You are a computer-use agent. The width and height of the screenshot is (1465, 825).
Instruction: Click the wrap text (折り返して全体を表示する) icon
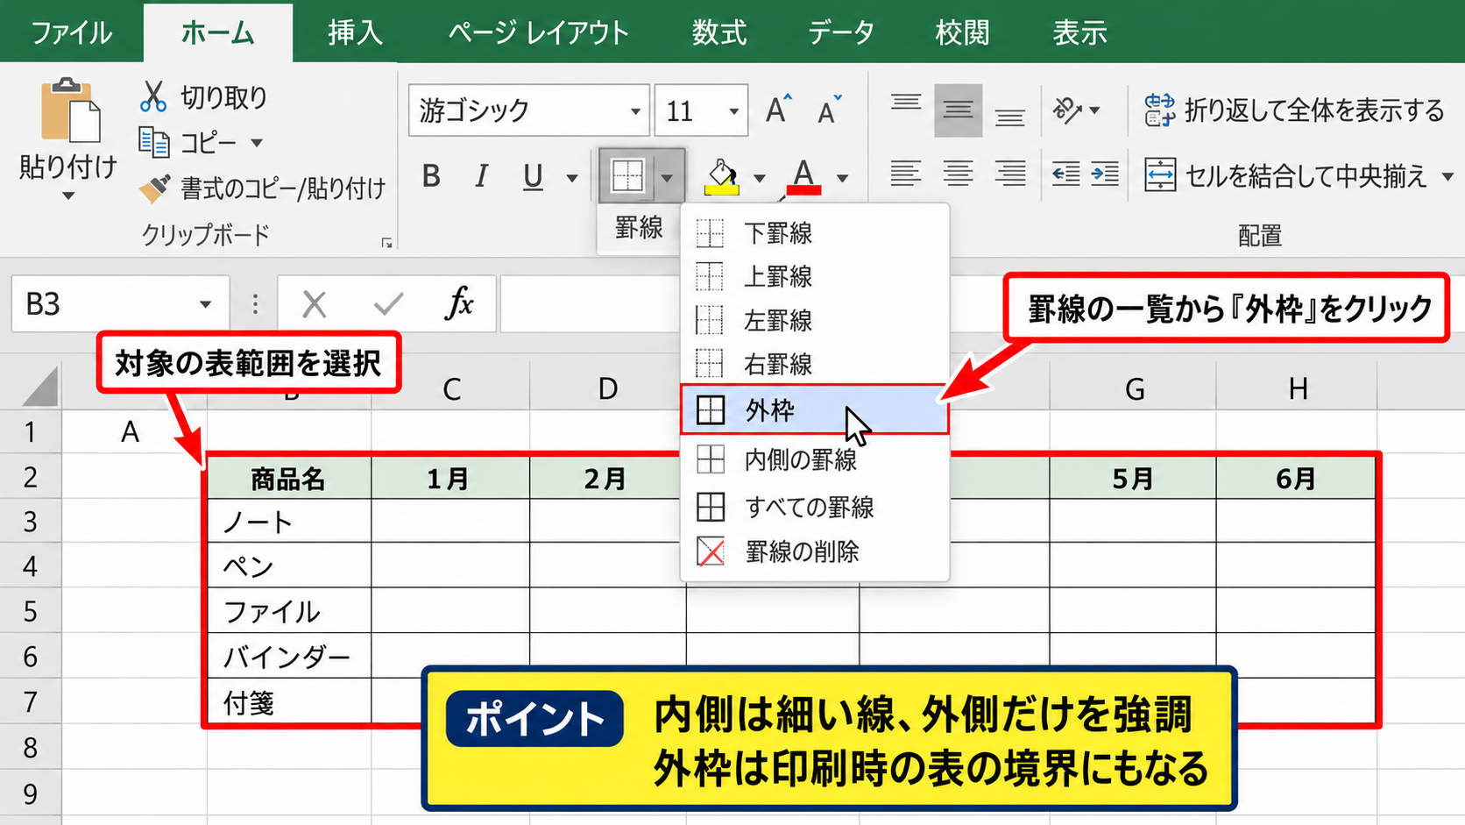(x=1159, y=110)
